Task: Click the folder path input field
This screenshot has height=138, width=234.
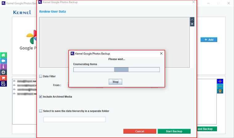Action: coord(75,119)
